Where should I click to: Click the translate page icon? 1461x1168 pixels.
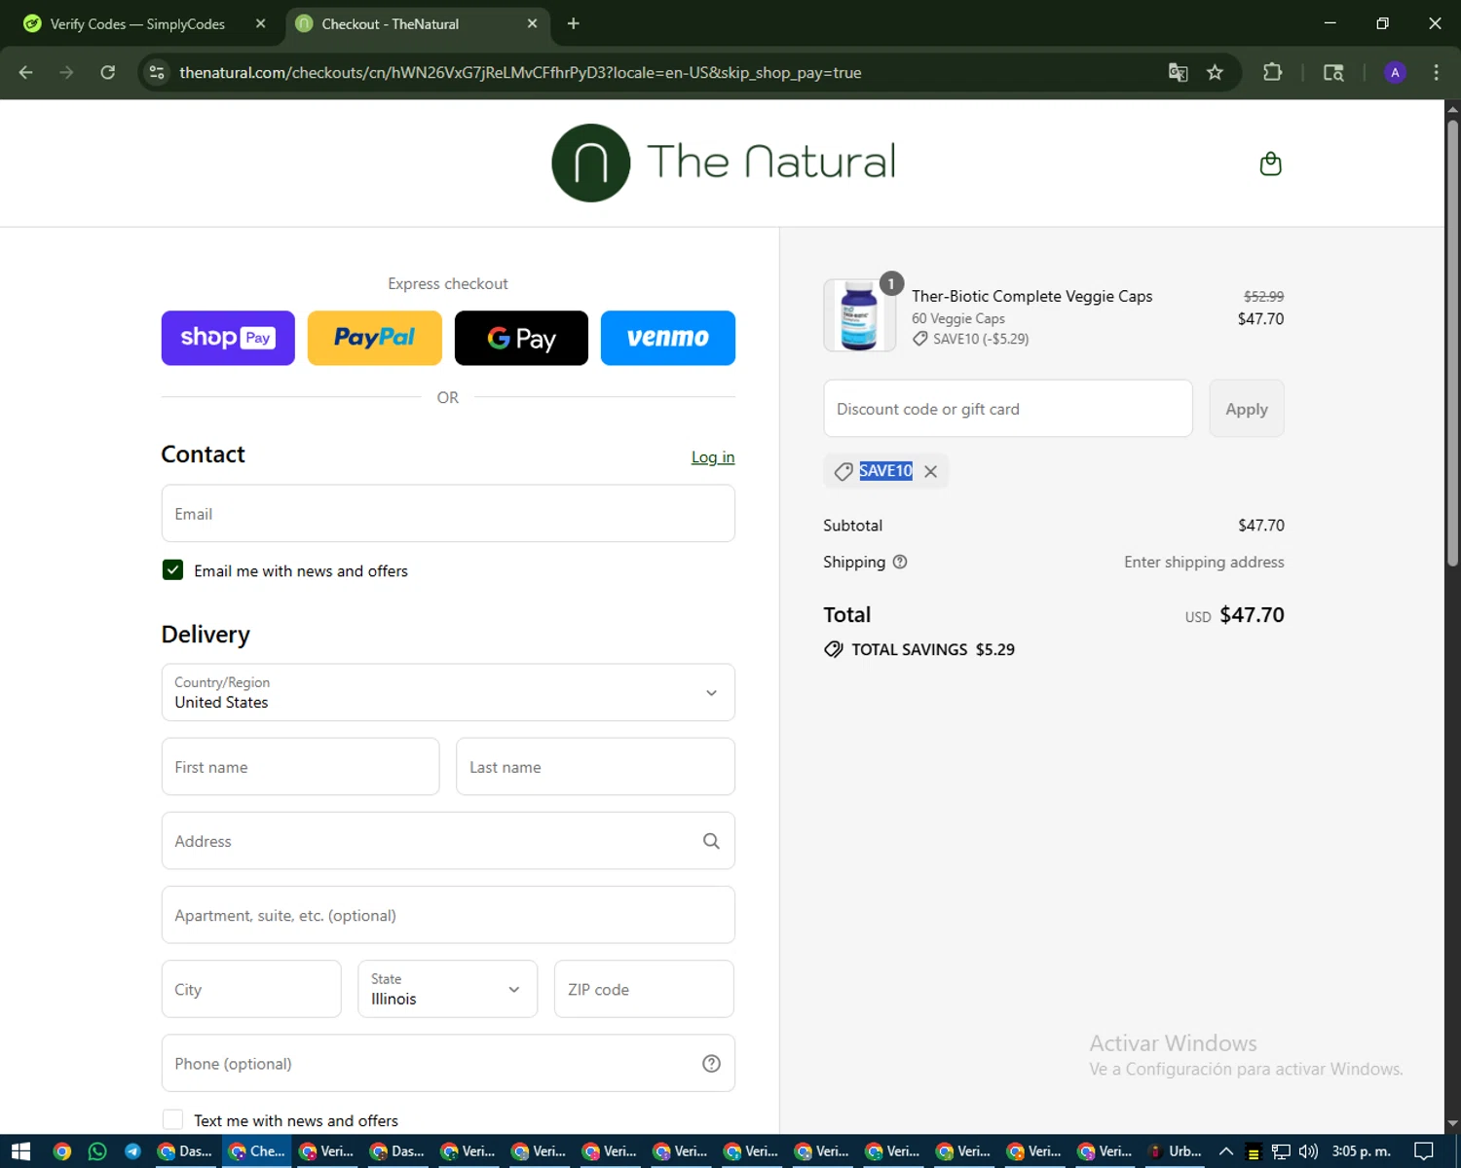(1178, 72)
